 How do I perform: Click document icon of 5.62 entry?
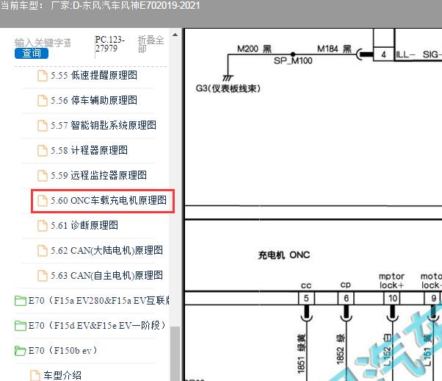click(x=43, y=251)
